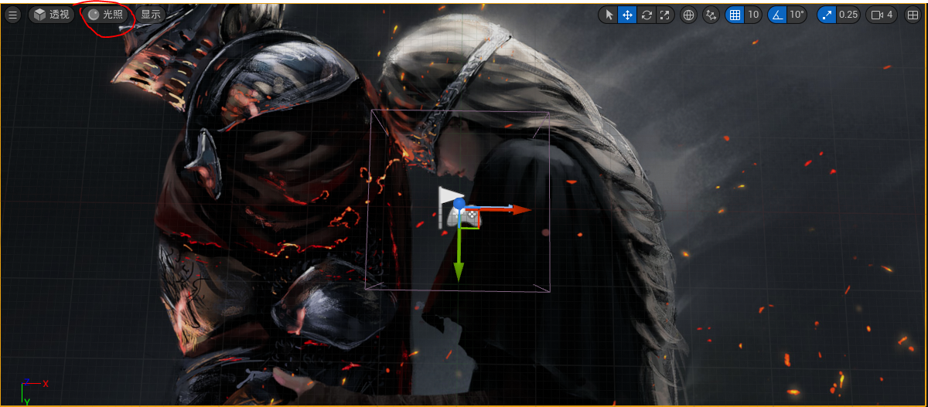The image size is (928, 407).
Task: Activate the select objects cursor tool
Action: click(x=609, y=15)
